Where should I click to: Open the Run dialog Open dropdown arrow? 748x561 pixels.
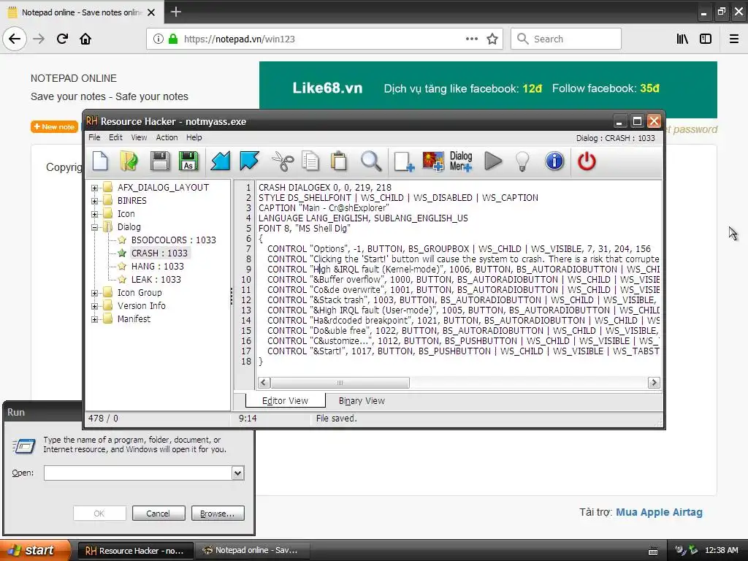tap(237, 473)
